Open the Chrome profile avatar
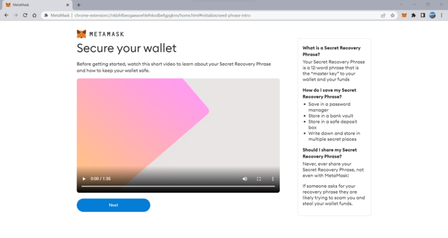This screenshot has width=448, height=238. [x=432, y=15]
